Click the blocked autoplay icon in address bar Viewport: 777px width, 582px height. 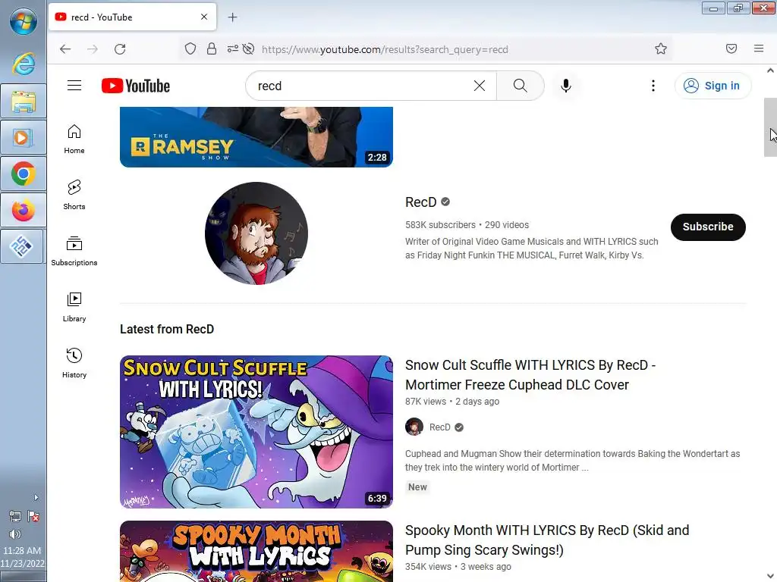[x=249, y=49]
